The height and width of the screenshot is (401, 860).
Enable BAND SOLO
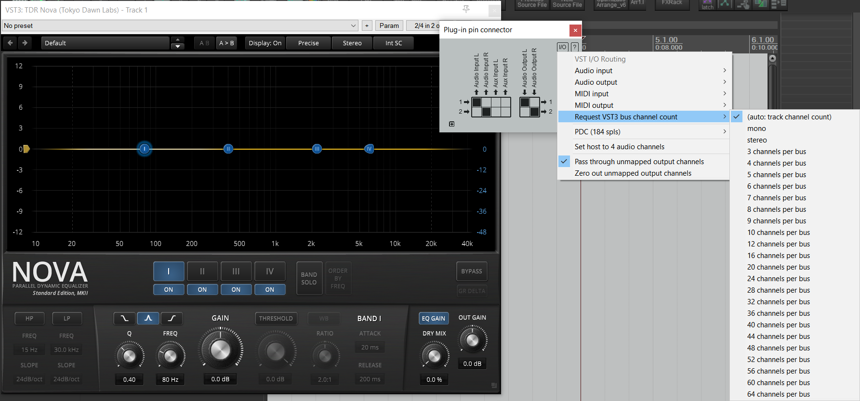pyautogui.click(x=309, y=278)
